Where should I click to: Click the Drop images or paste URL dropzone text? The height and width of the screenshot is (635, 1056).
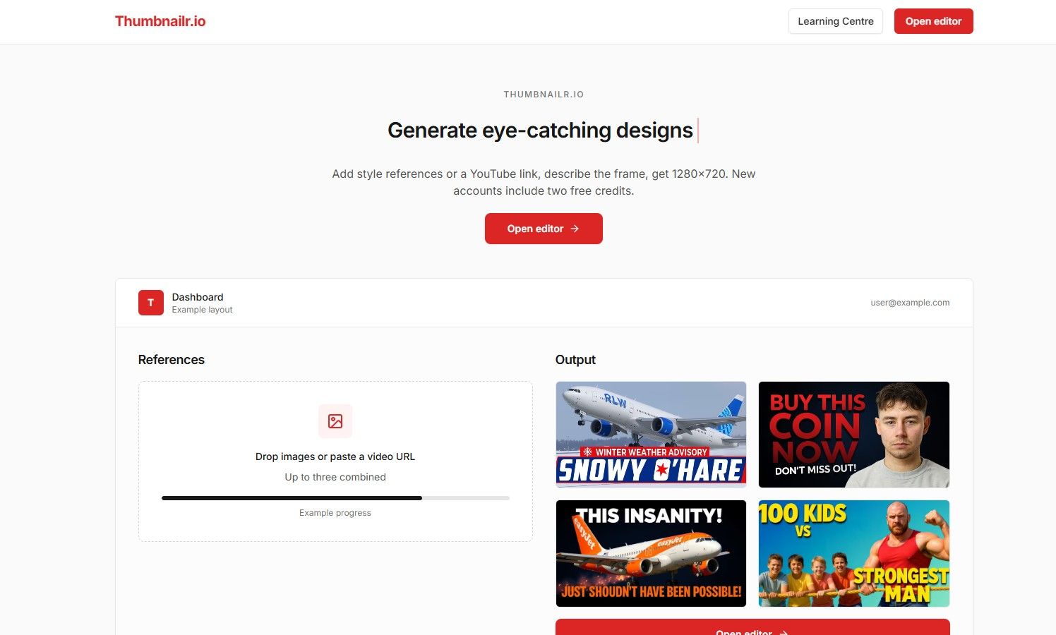point(335,456)
